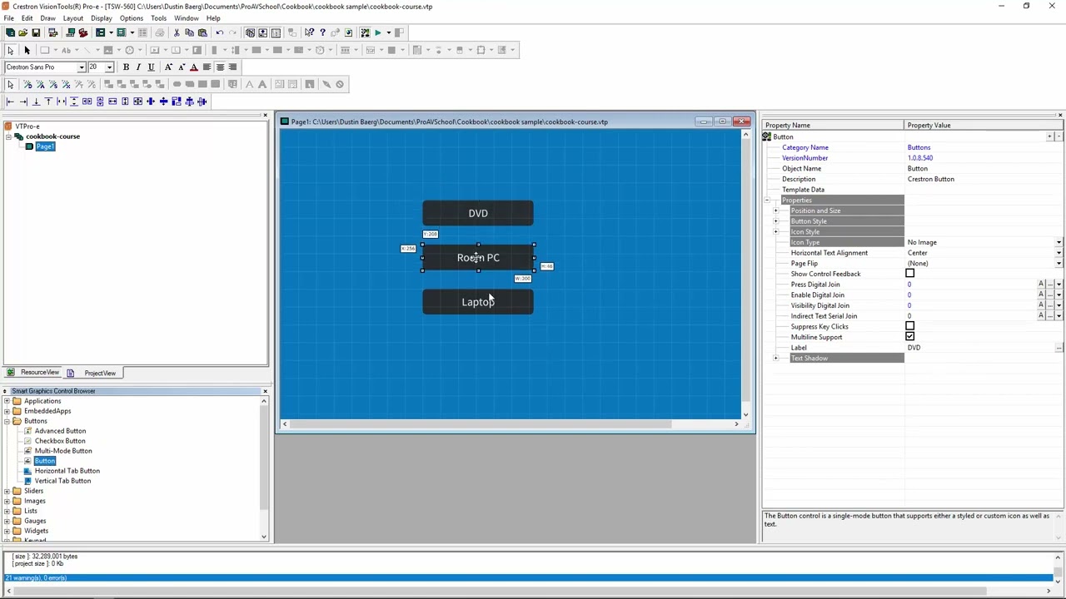Change the font color with the red A
1066x599 pixels.
[194, 67]
